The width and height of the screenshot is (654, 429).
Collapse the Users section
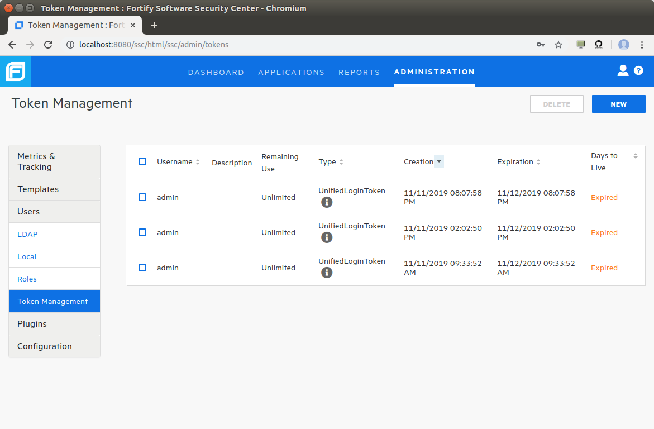[x=54, y=212]
